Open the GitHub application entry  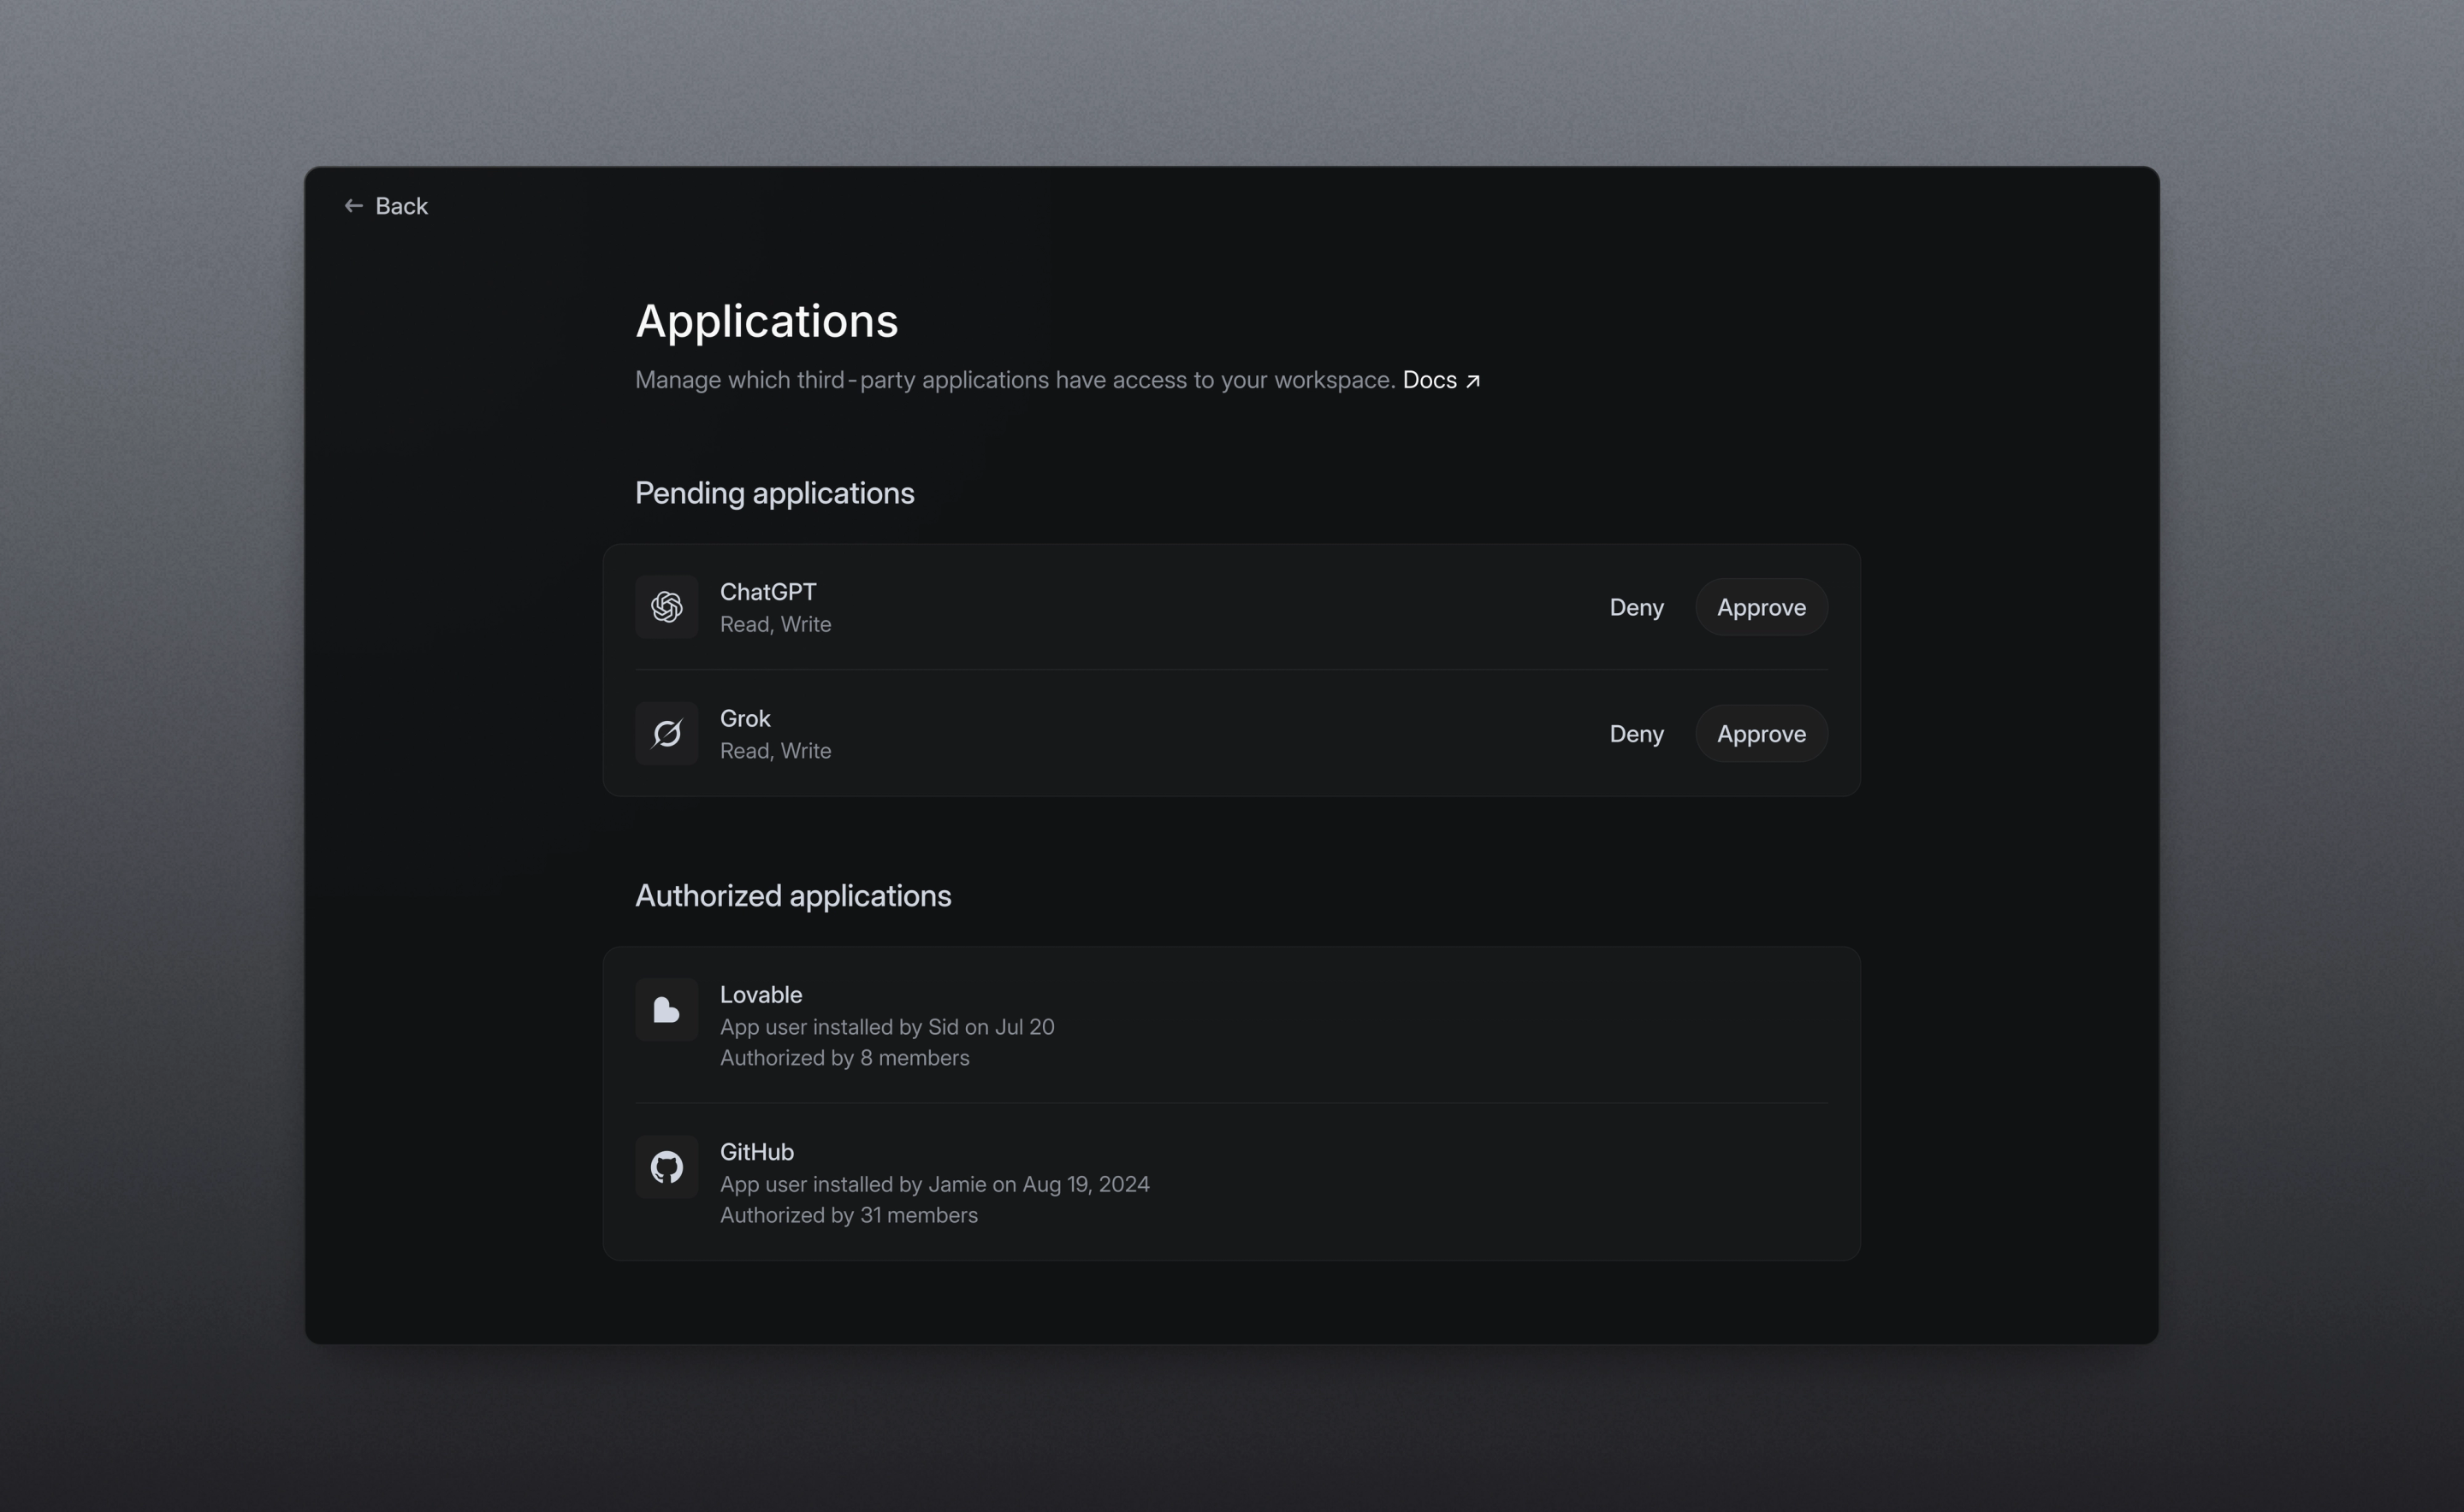tap(1231, 1182)
